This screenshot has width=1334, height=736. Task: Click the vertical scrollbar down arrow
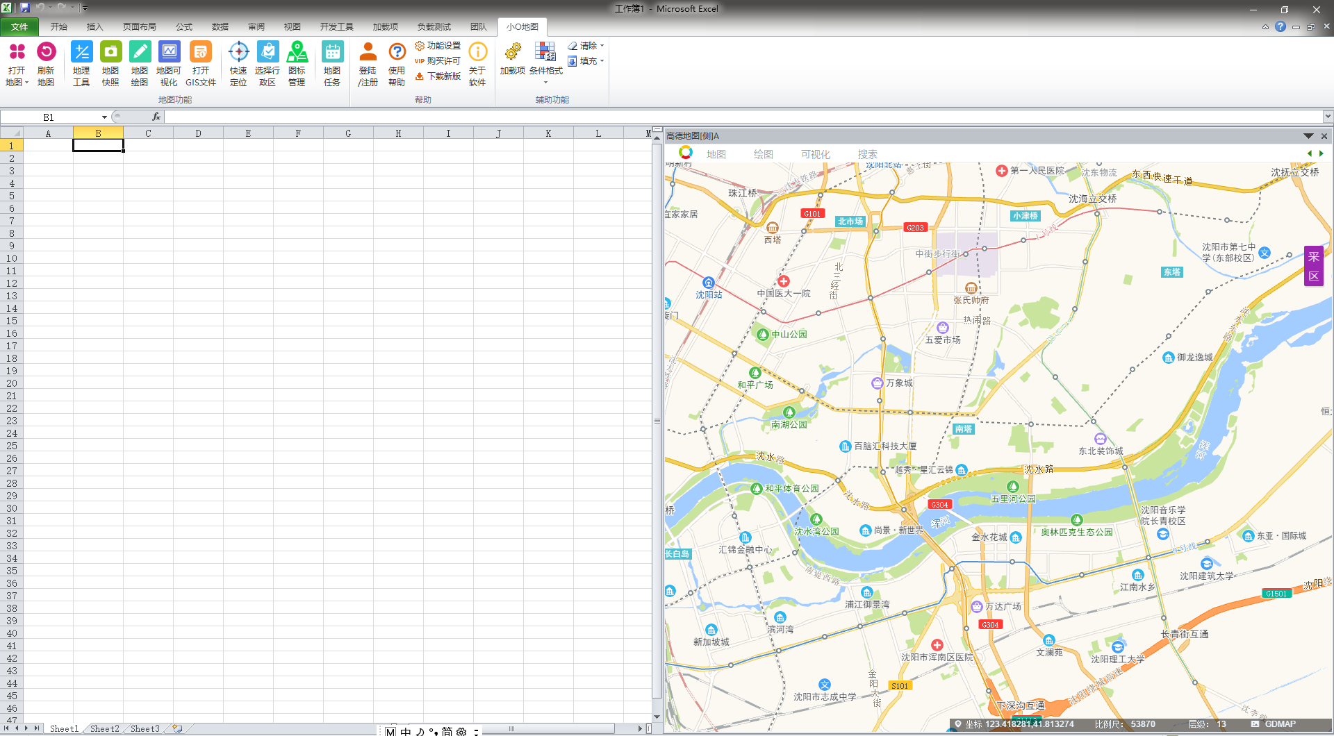click(657, 717)
